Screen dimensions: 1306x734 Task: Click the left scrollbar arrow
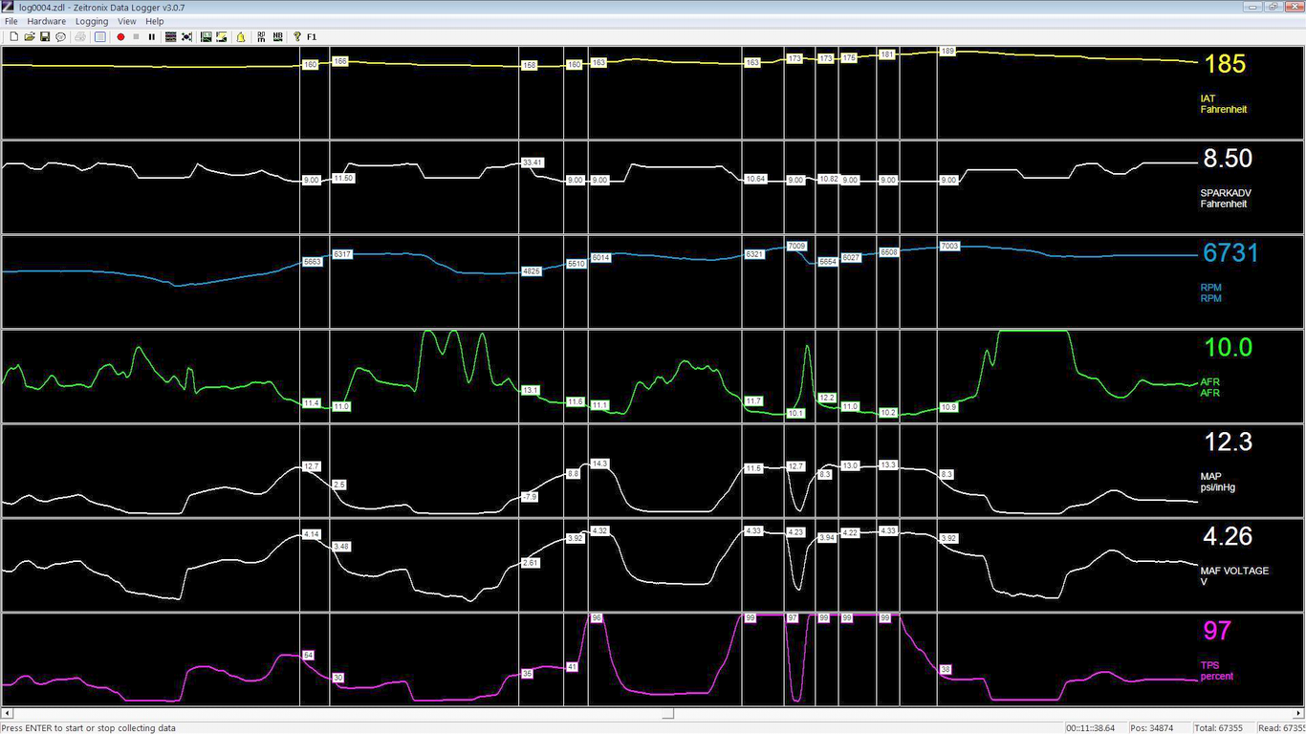pos(7,713)
